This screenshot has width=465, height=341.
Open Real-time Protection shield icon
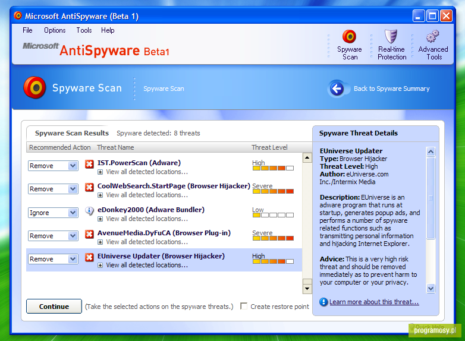(x=391, y=36)
